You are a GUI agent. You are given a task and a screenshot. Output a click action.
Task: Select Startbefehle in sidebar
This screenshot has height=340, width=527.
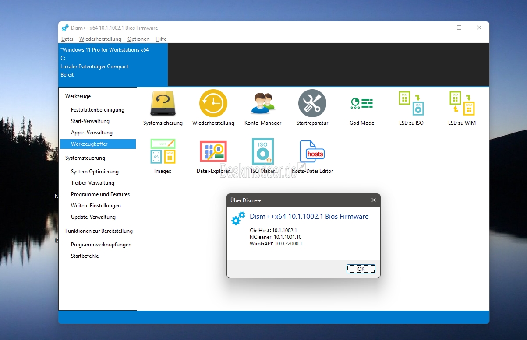98,256
